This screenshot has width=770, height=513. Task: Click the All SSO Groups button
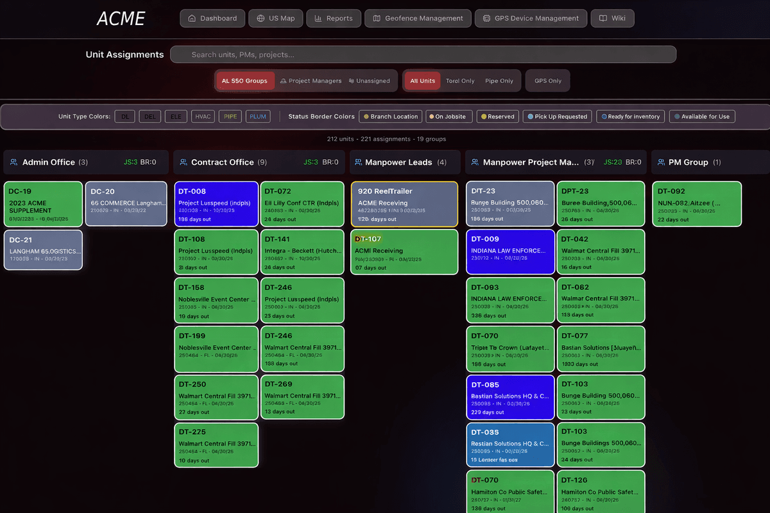click(244, 80)
